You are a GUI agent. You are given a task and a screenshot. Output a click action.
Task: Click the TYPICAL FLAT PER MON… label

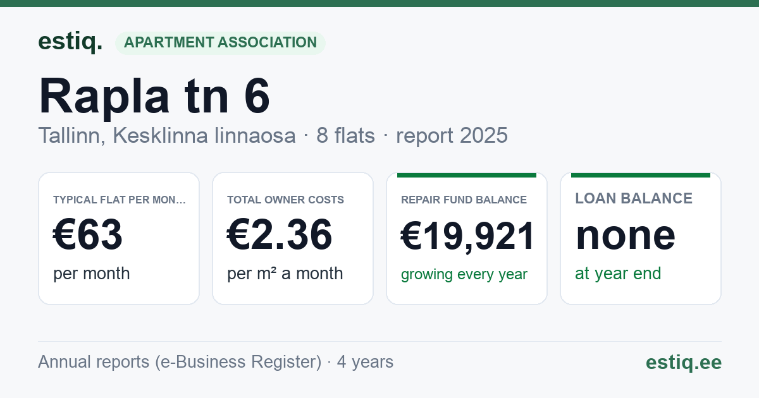(120, 200)
